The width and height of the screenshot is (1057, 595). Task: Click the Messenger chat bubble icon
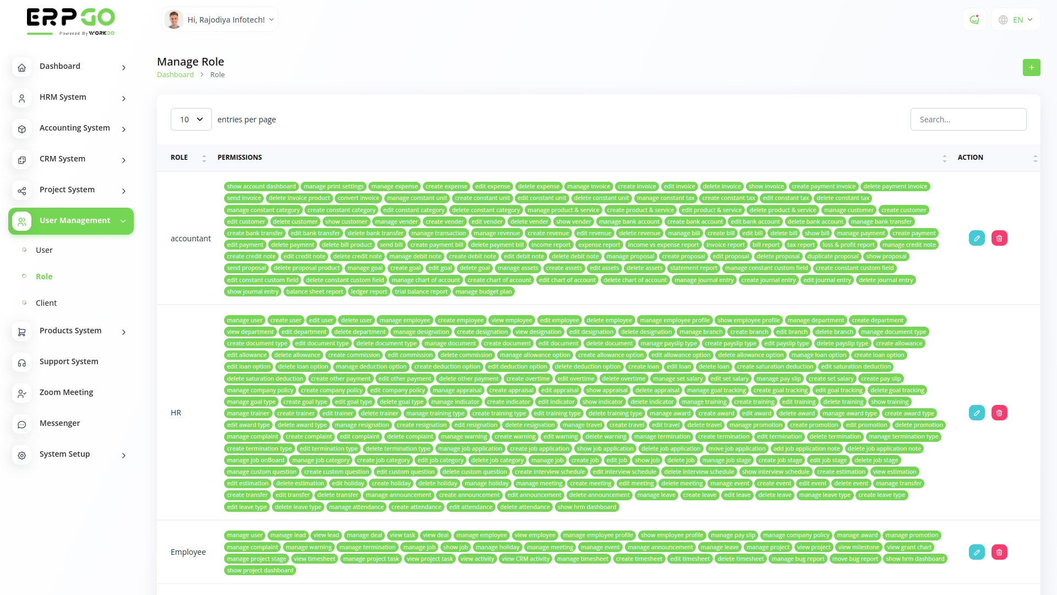point(22,424)
